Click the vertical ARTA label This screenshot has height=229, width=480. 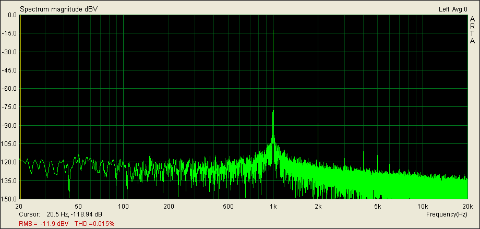[x=473, y=30]
